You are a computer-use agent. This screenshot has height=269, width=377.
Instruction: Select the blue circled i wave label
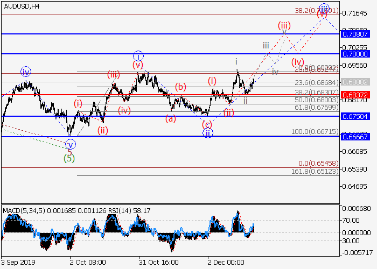tap(138, 56)
